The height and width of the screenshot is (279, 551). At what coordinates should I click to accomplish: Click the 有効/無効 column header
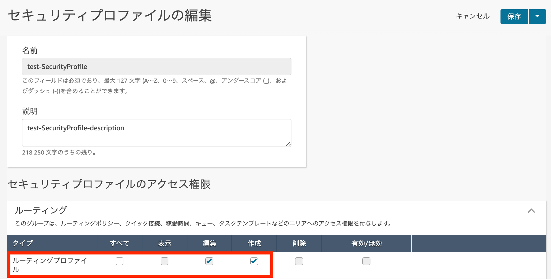(x=366, y=243)
